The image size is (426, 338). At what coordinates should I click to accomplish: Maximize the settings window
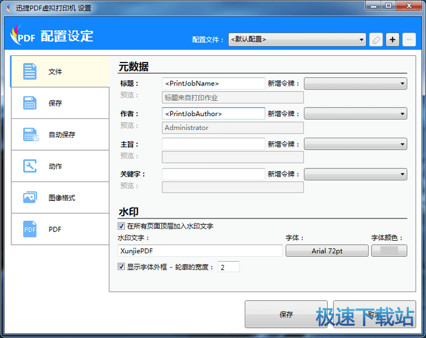click(x=389, y=6)
